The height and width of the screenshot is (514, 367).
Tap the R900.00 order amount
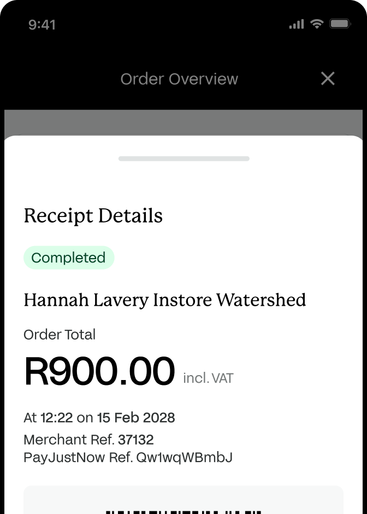pos(99,372)
